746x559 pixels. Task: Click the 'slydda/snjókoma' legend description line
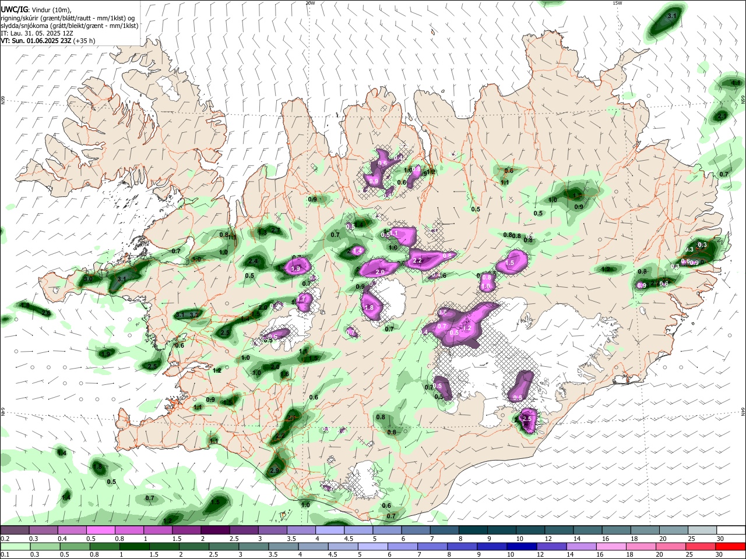[69, 26]
